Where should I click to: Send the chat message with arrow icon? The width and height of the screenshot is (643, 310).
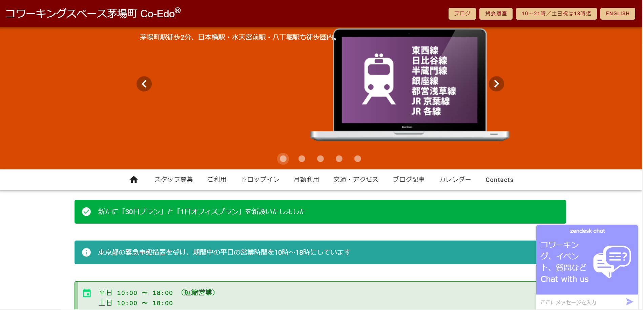tap(629, 302)
